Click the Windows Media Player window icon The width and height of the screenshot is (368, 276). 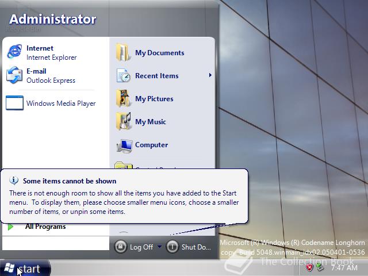[14, 103]
